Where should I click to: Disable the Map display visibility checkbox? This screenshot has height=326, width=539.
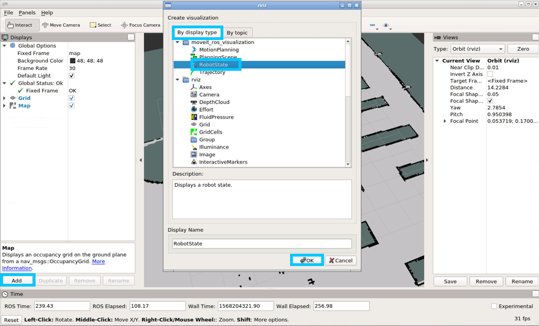pyautogui.click(x=71, y=105)
